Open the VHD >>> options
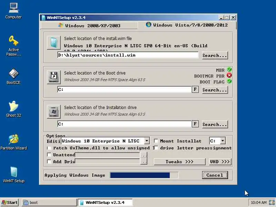The height and width of the screenshot is (207, 276). tap(220, 161)
